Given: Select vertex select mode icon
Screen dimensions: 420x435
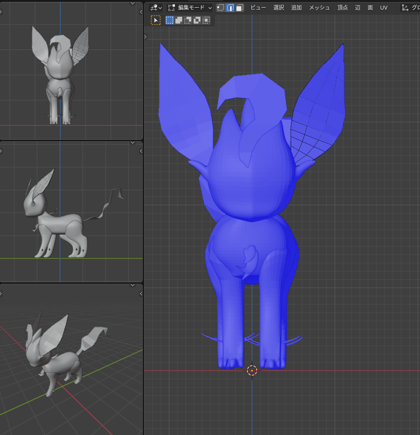Looking at the screenshot, I should click(x=221, y=8).
